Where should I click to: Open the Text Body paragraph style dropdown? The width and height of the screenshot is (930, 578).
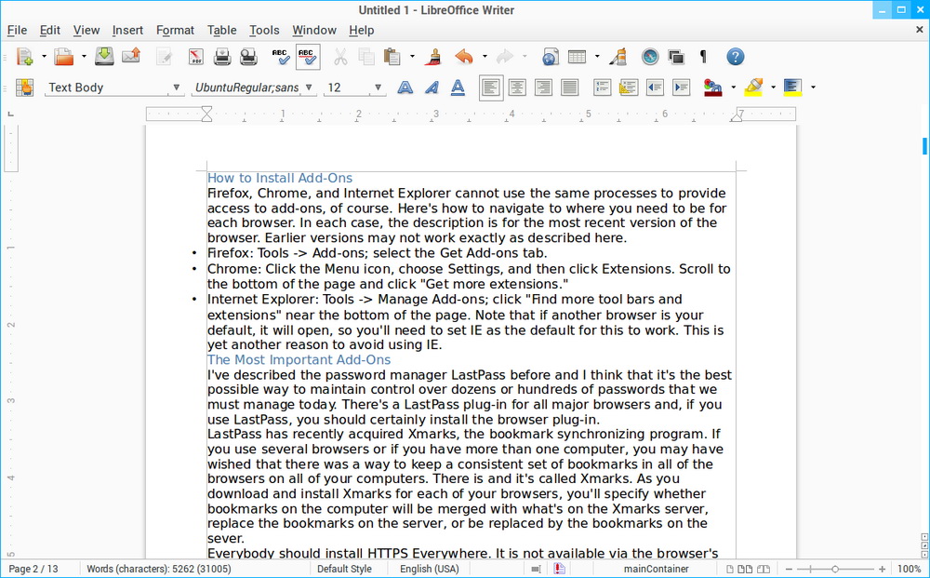[x=176, y=87]
